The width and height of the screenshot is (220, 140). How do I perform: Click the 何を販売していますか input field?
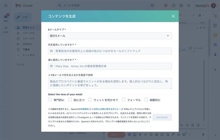tap(110, 51)
